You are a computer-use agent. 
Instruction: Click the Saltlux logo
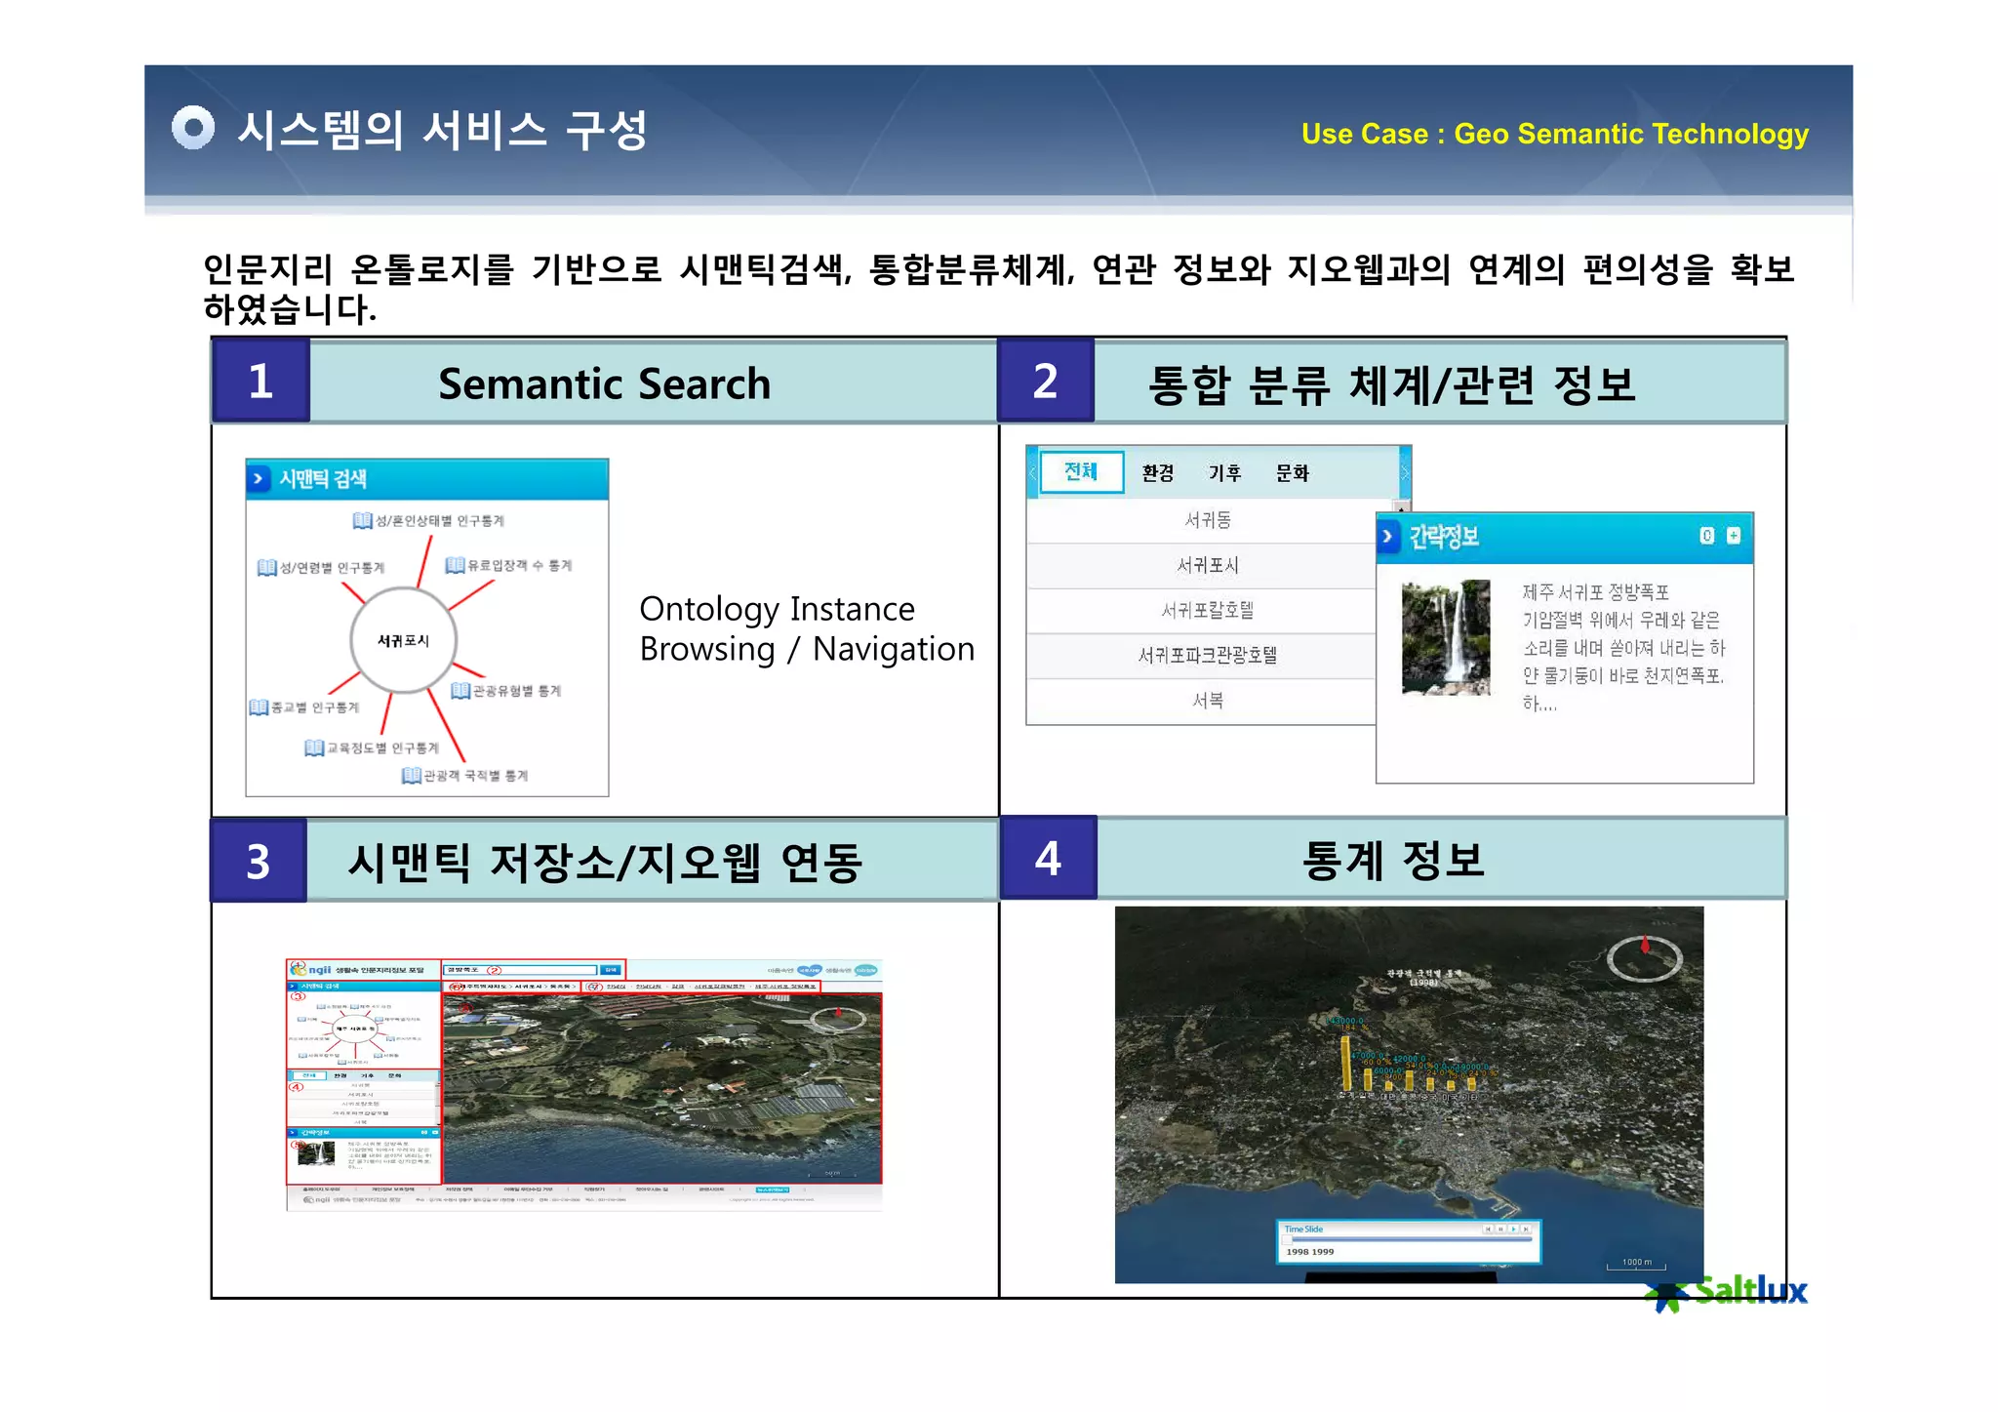click(x=1727, y=1292)
